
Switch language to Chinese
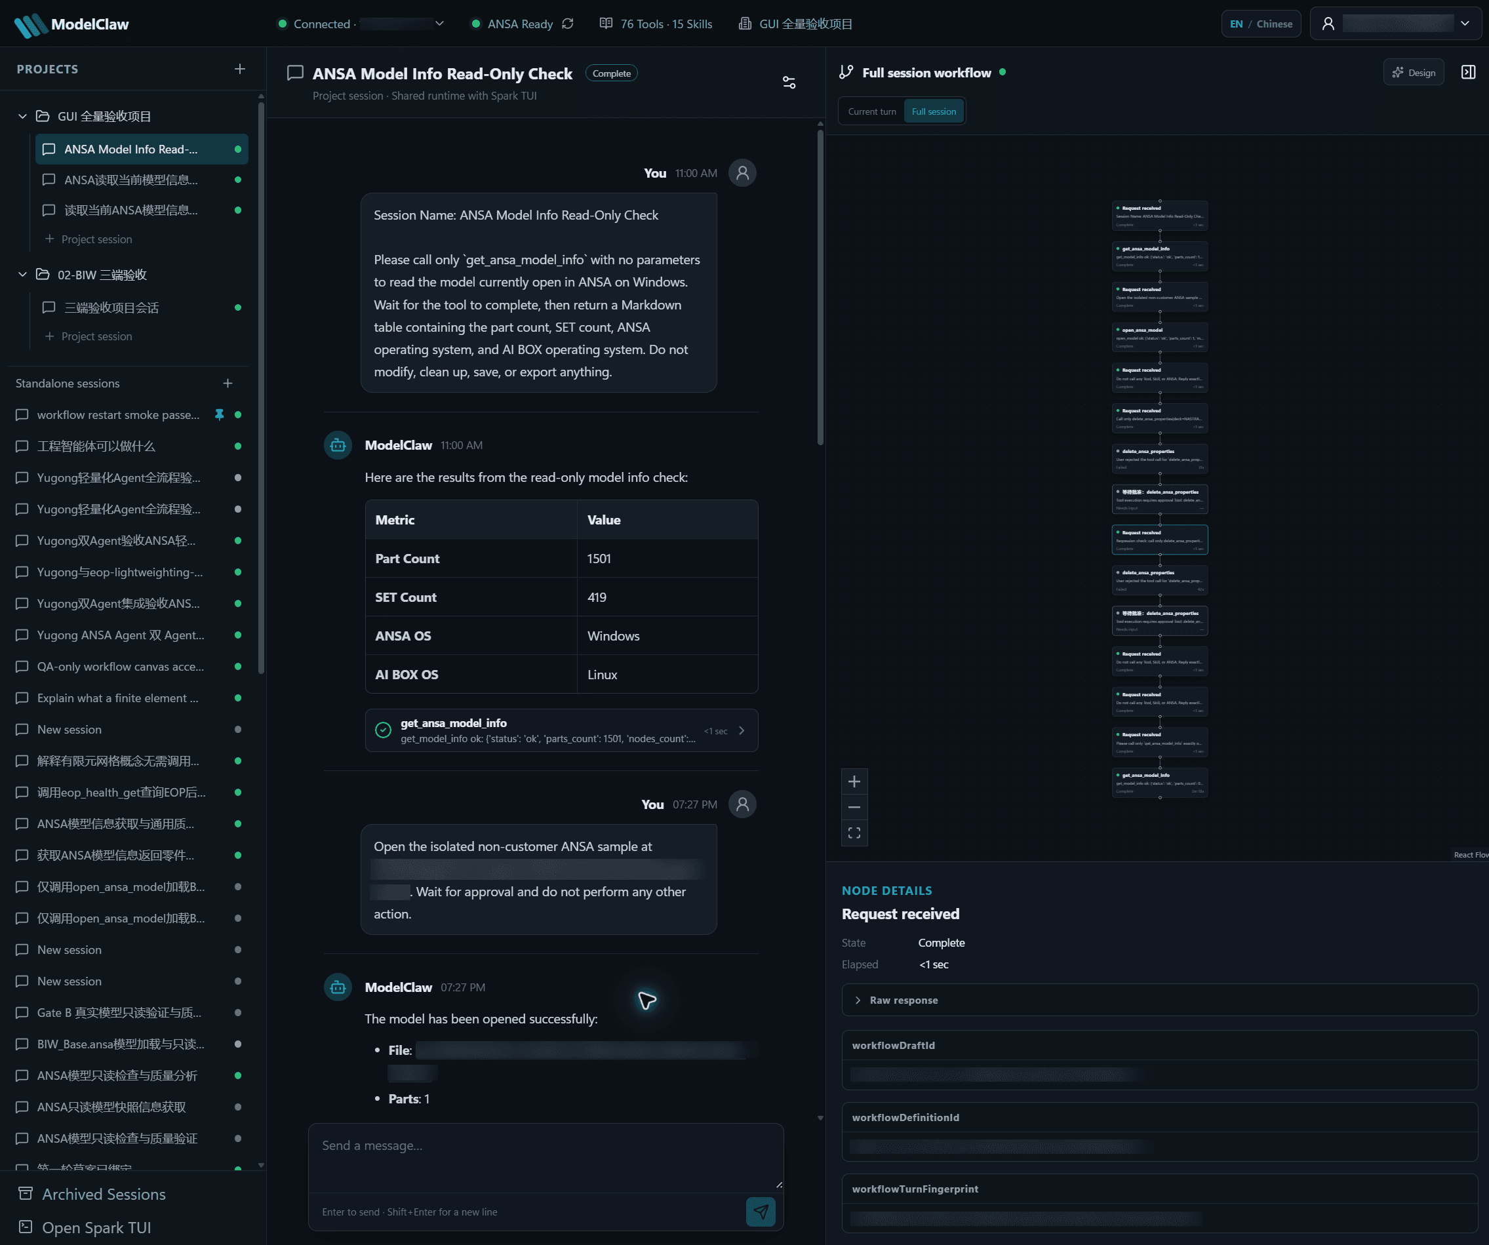point(1274,24)
